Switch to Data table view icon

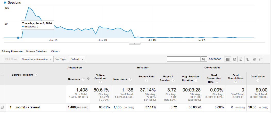228,59
